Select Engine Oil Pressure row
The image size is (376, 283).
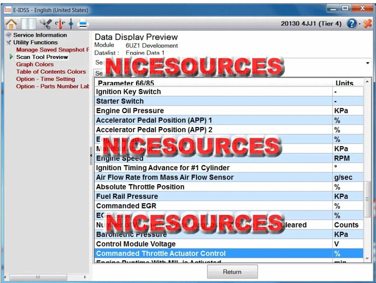click(229, 111)
